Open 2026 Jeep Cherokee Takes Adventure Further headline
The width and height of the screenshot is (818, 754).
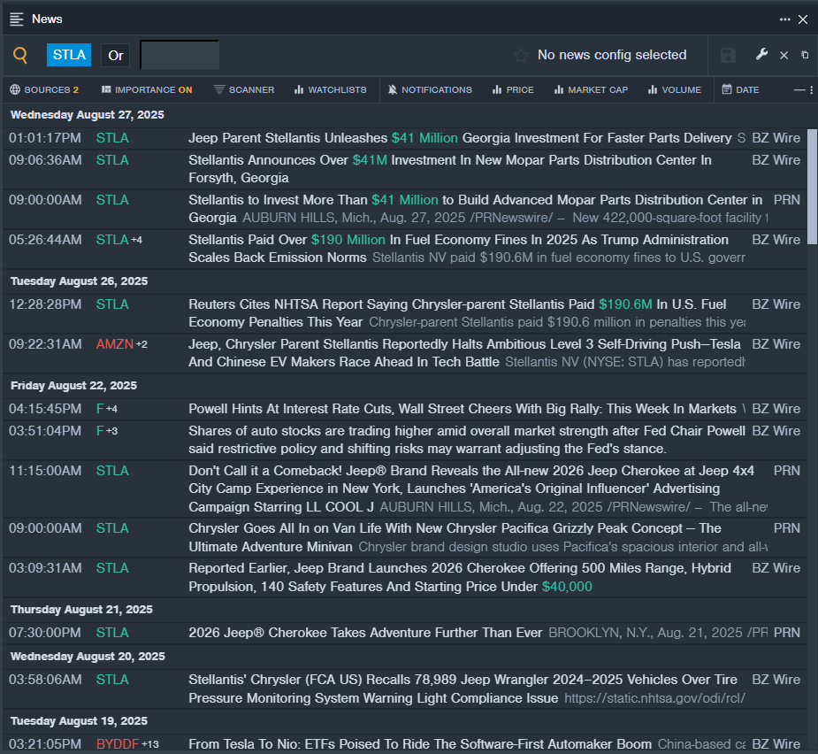point(365,633)
